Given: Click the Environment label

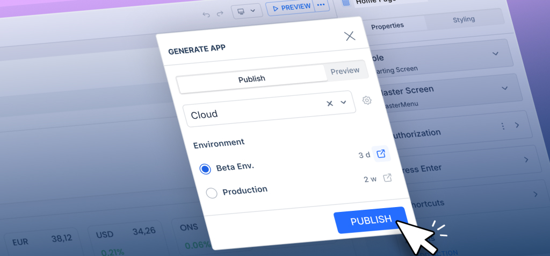Looking at the screenshot, I should click(219, 144).
